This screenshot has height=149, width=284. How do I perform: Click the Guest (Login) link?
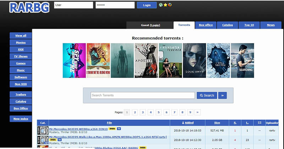pyautogui.click(x=151, y=25)
